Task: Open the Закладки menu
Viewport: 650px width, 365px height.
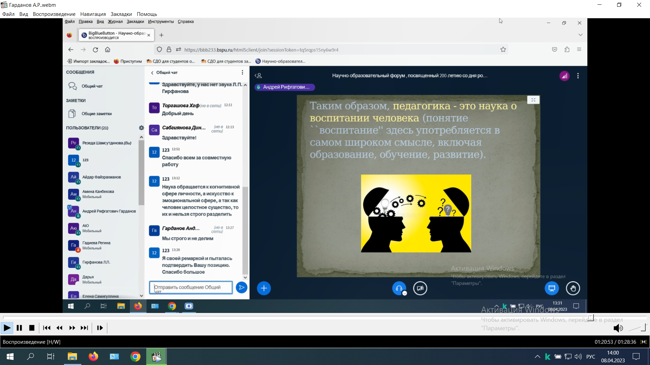Action: 121,14
